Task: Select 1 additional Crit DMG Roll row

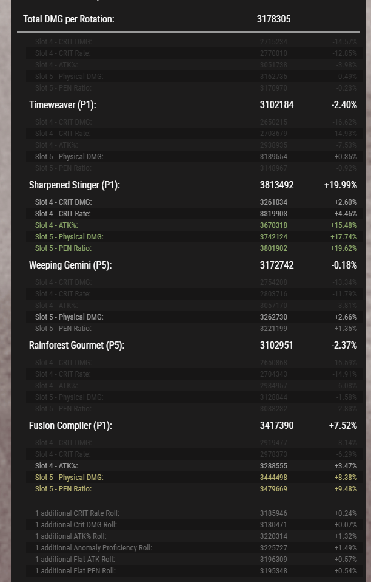Action: coord(195,525)
